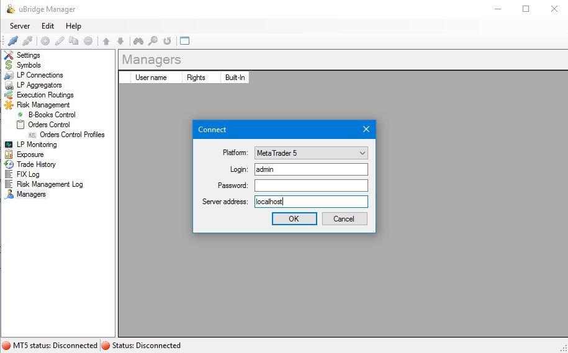
Task: Click the Password input field
Action: click(x=311, y=185)
